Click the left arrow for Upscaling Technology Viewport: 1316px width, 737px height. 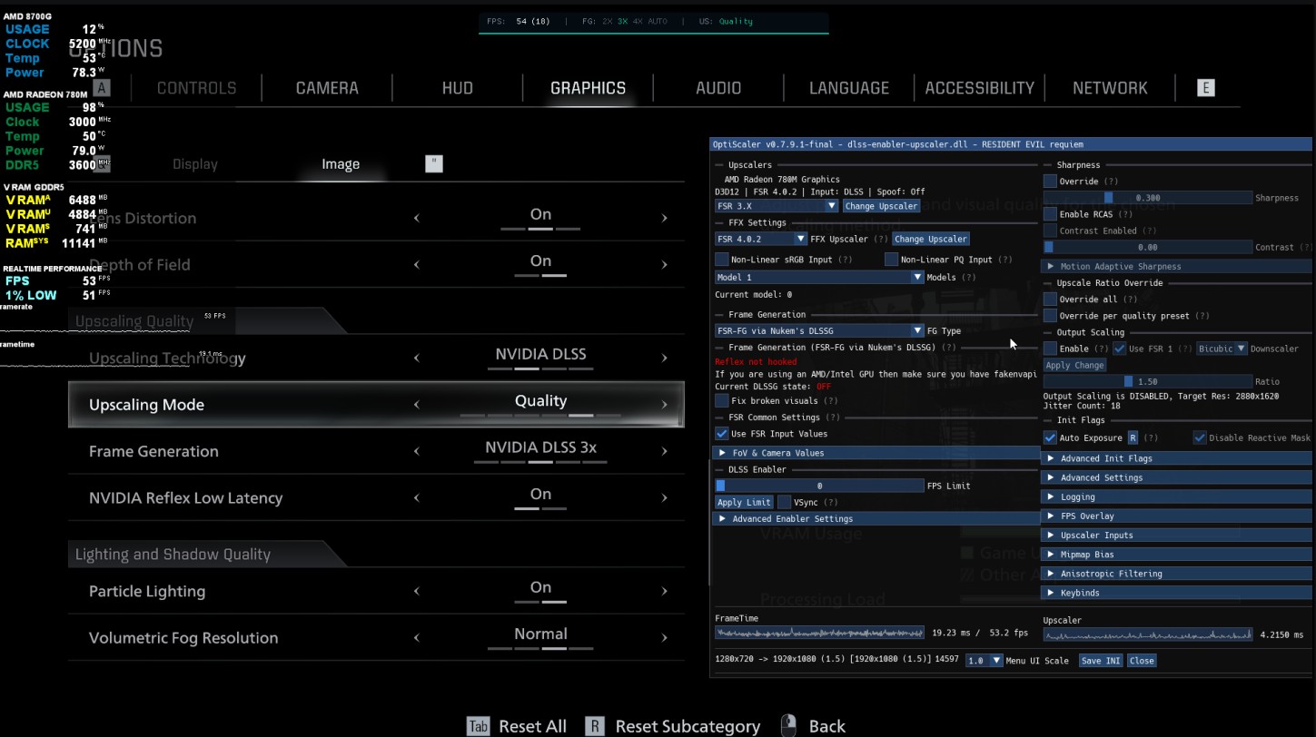tap(417, 358)
